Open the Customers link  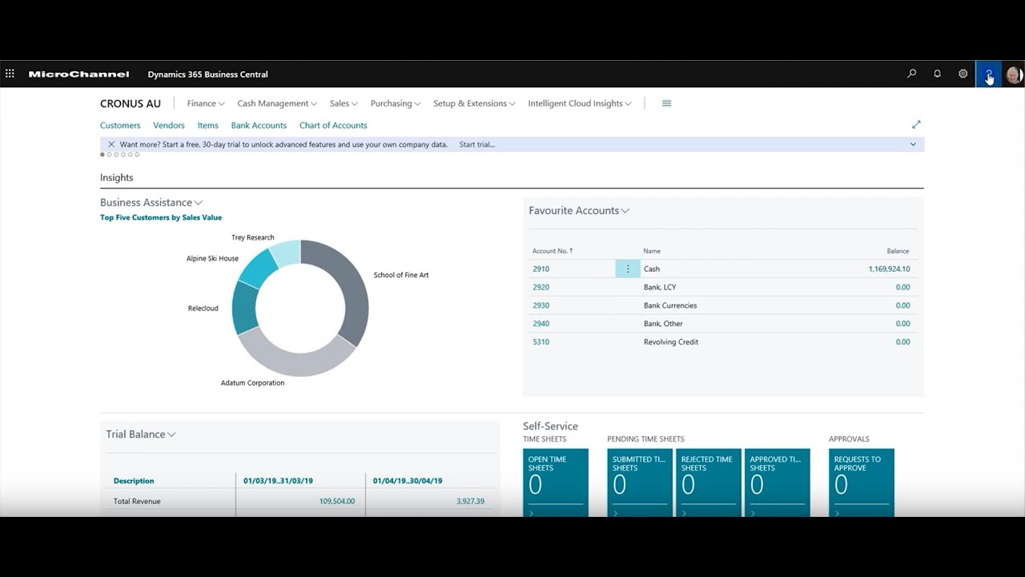120,125
